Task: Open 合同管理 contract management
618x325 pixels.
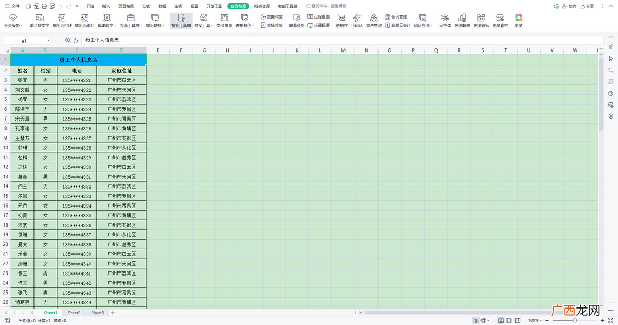Action: point(396,17)
